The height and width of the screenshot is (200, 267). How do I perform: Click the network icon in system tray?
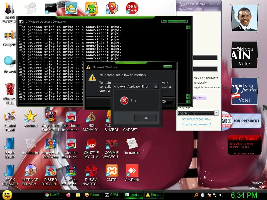[215, 195]
